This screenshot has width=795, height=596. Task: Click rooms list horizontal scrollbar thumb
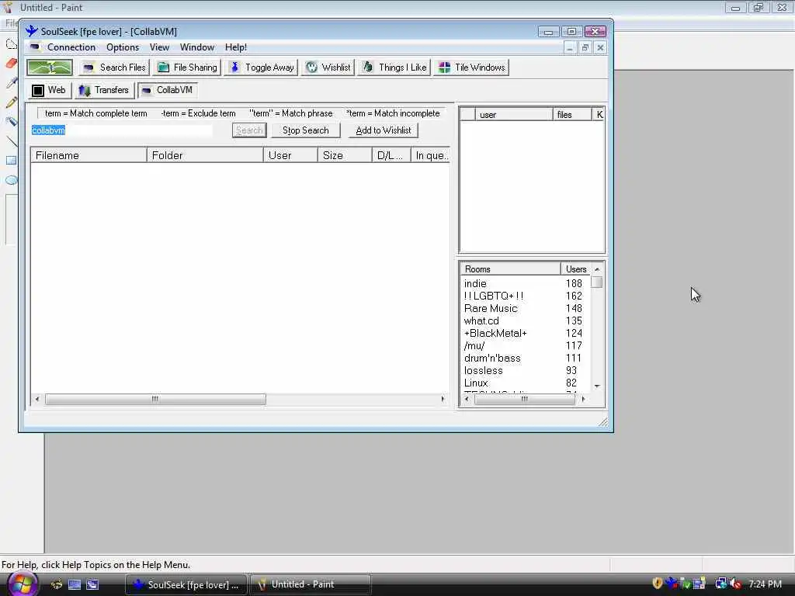pos(525,400)
